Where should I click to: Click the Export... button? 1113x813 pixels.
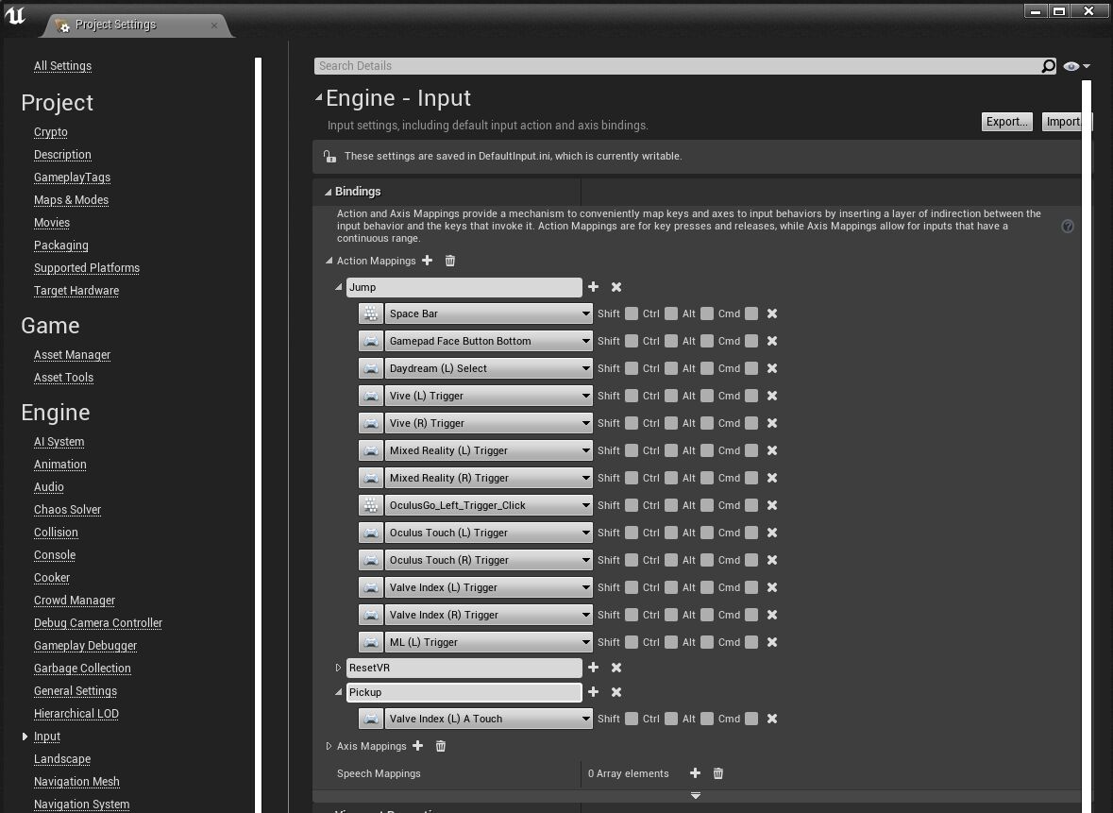(1006, 122)
